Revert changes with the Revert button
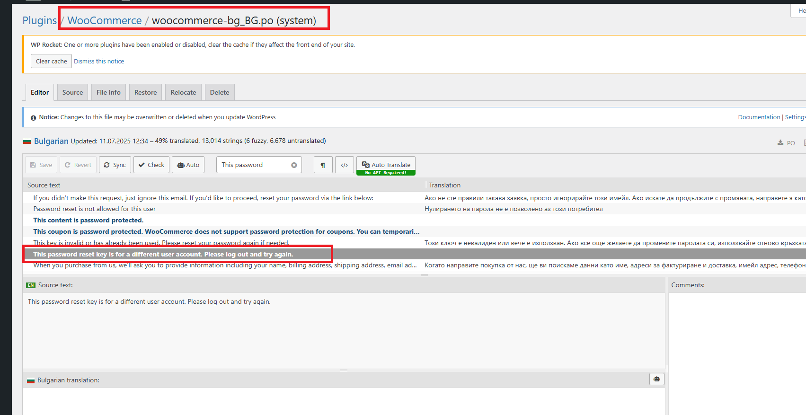 pos(78,165)
